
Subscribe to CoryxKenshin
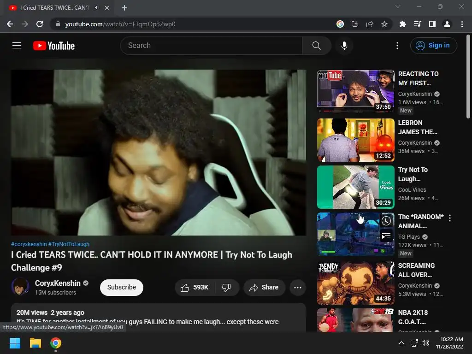(x=122, y=288)
